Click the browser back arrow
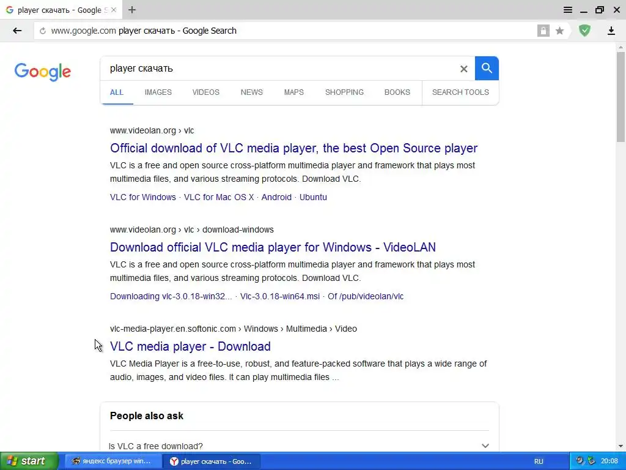Image resolution: width=626 pixels, height=470 pixels. pyautogui.click(x=17, y=31)
